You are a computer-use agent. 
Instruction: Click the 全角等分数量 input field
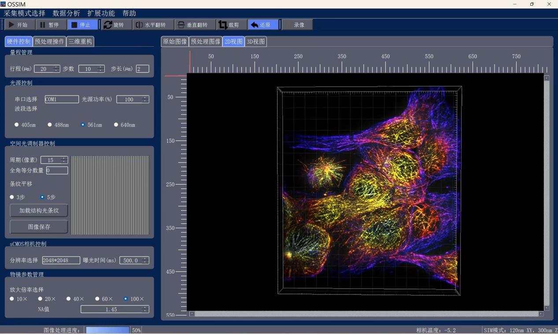[57, 171]
